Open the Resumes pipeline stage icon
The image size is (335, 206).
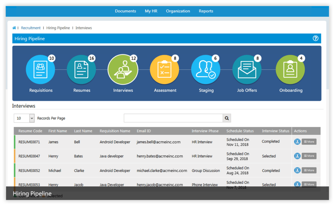point(81,69)
